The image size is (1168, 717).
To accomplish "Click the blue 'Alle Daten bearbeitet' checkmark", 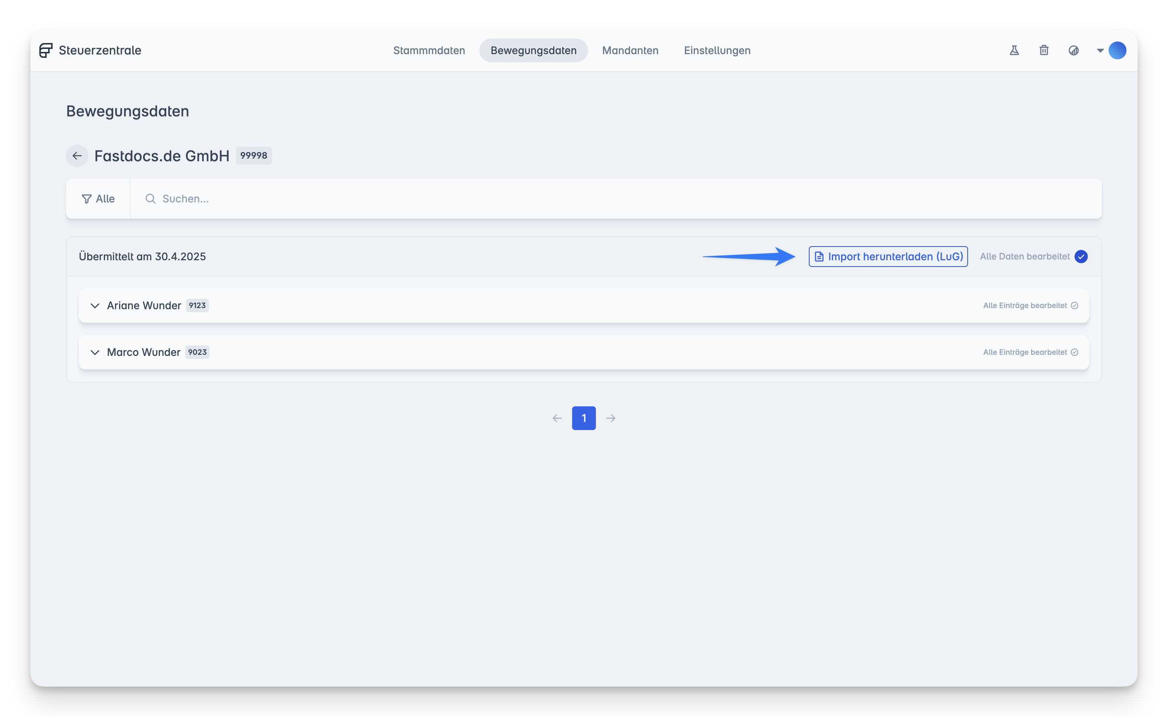I will point(1081,257).
